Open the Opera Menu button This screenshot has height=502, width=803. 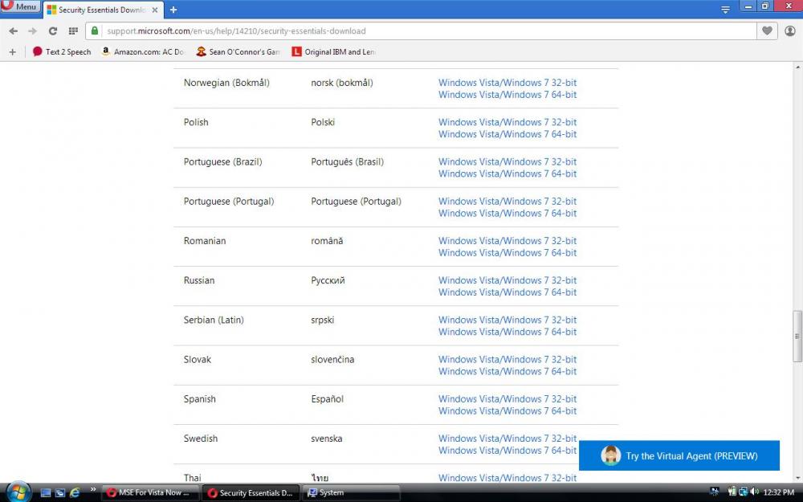(20, 6)
